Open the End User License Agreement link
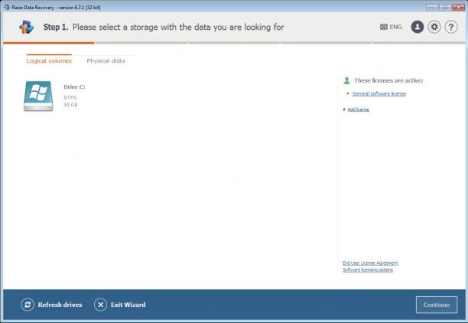The image size is (468, 323). coord(370,263)
